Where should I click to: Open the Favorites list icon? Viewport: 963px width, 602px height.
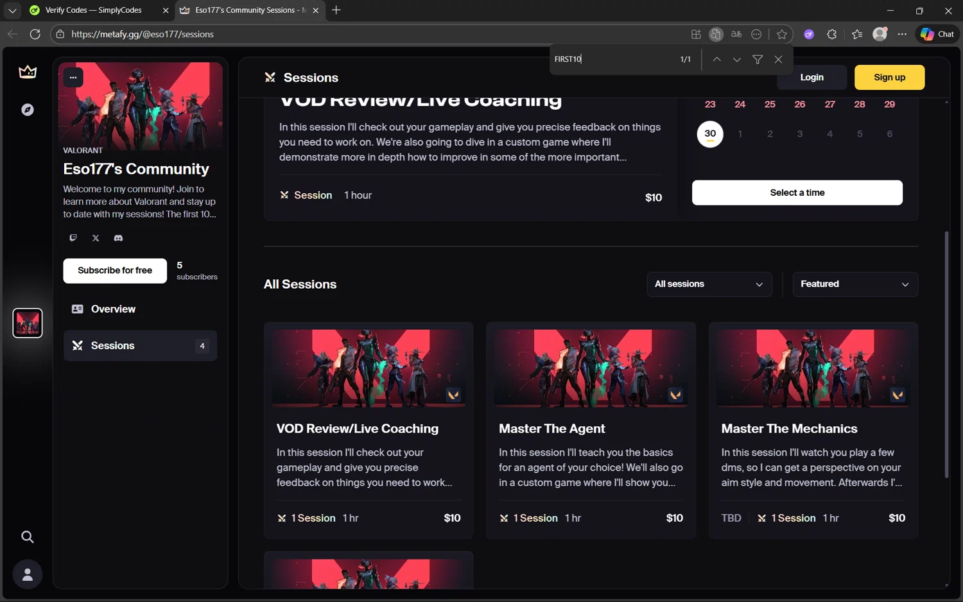[x=857, y=34]
